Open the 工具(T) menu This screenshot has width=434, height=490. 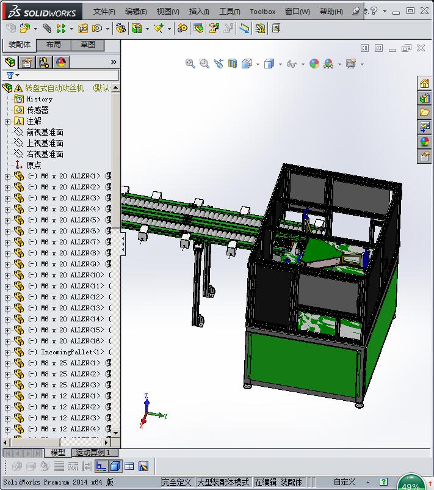pos(230,12)
